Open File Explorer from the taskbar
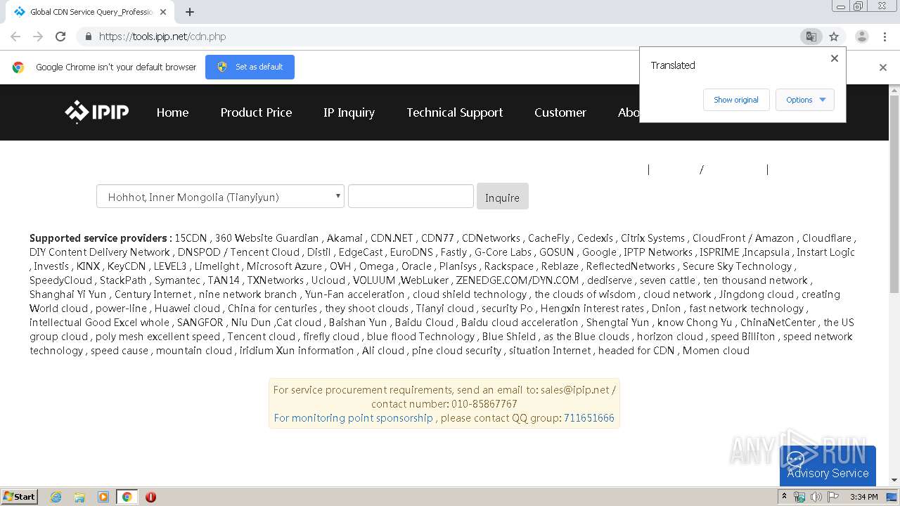This screenshot has width=900, height=506. (x=79, y=497)
